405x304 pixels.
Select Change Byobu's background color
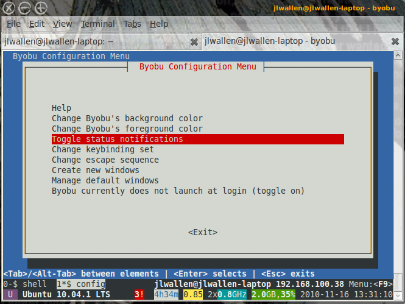(x=127, y=119)
